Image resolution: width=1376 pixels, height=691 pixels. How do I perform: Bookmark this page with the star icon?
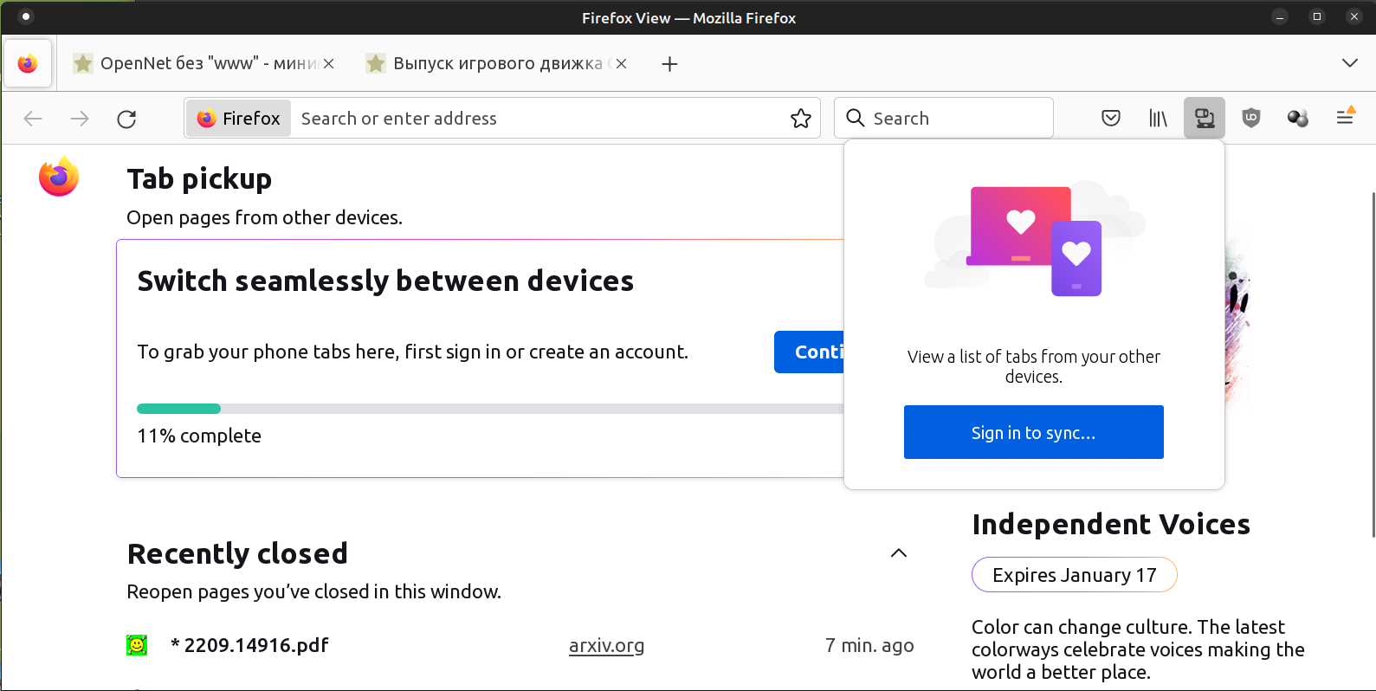(x=801, y=119)
